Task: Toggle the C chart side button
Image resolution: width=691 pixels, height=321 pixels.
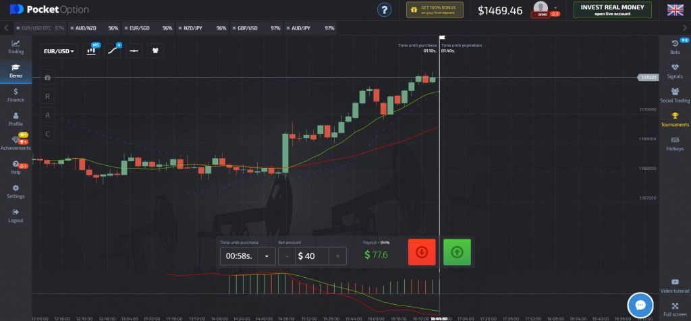Action: point(48,134)
